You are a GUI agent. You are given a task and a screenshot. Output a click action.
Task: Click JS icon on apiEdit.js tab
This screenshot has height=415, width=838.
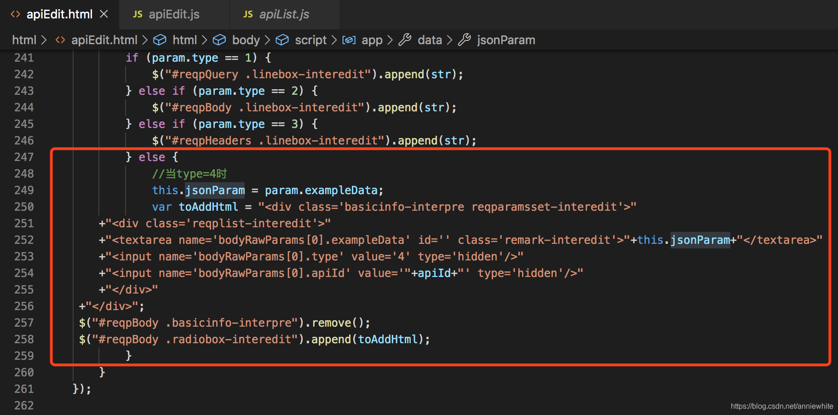(x=138, y=14)
